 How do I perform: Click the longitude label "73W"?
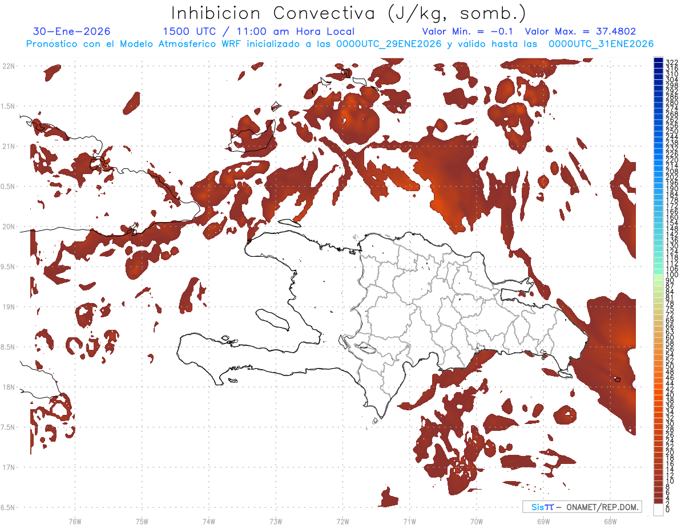275,521
